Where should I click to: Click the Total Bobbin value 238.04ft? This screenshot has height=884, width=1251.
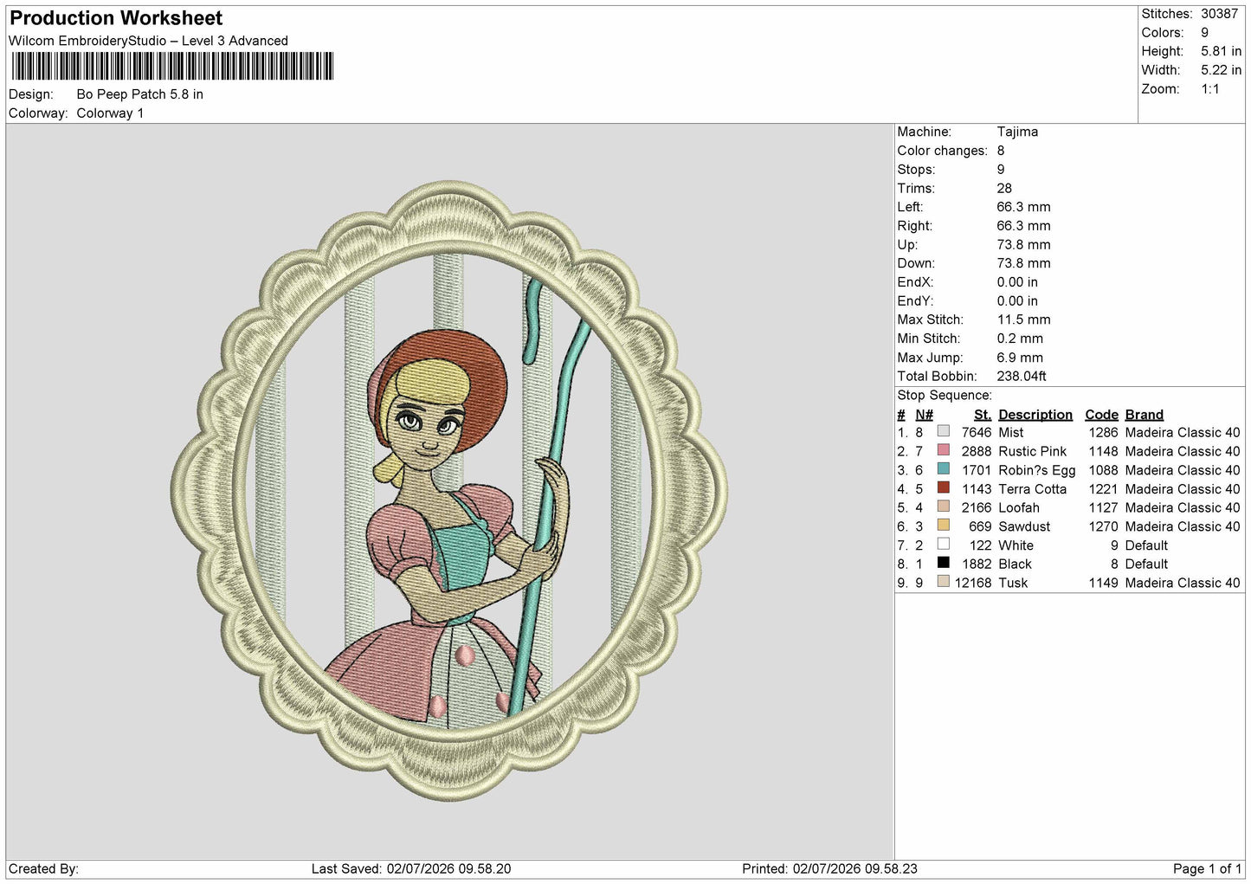1022,377
